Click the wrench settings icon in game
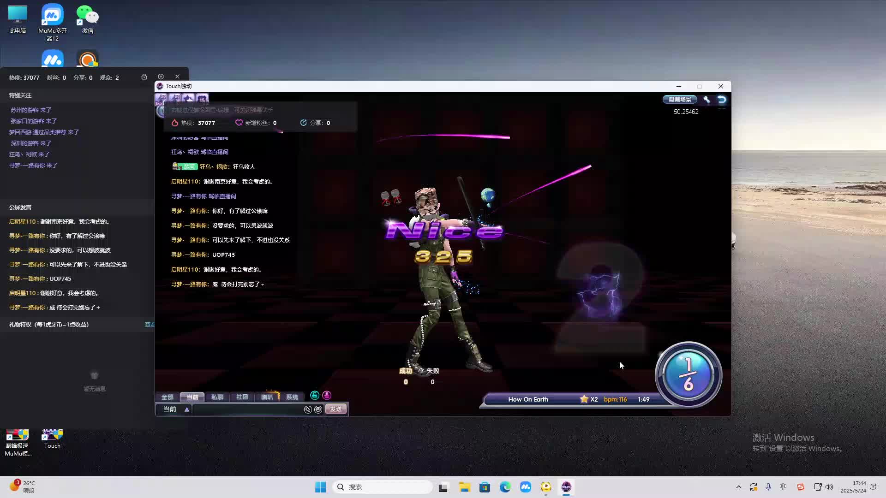 pos(706,100)
